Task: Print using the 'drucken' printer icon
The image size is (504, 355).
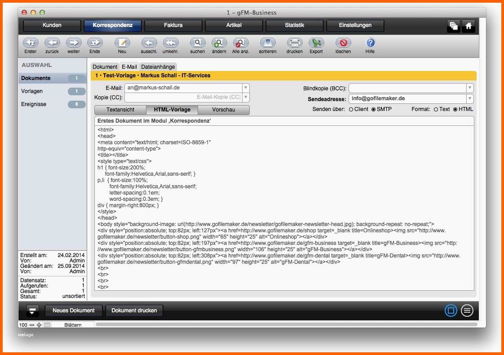Action: point(294,43)
